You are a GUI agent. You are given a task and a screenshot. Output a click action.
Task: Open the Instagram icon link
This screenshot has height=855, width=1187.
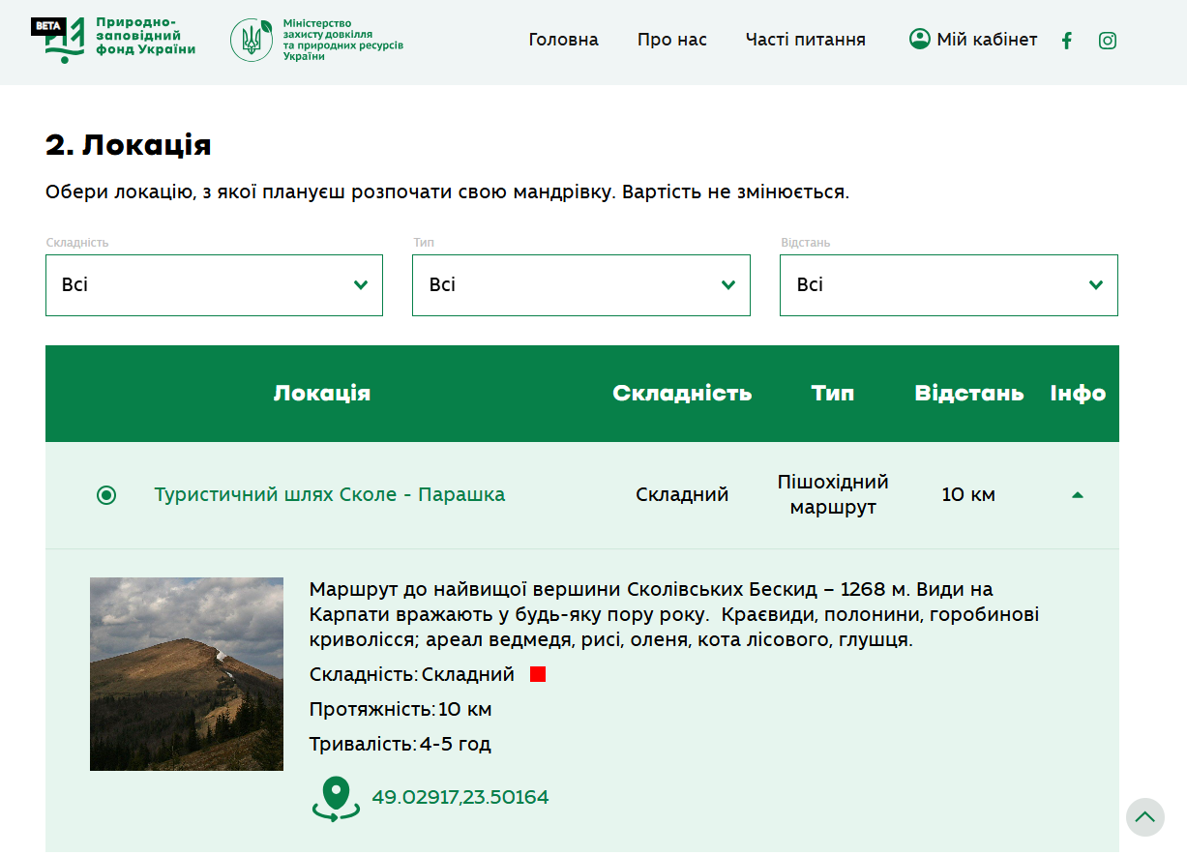tap(1108, 41)
